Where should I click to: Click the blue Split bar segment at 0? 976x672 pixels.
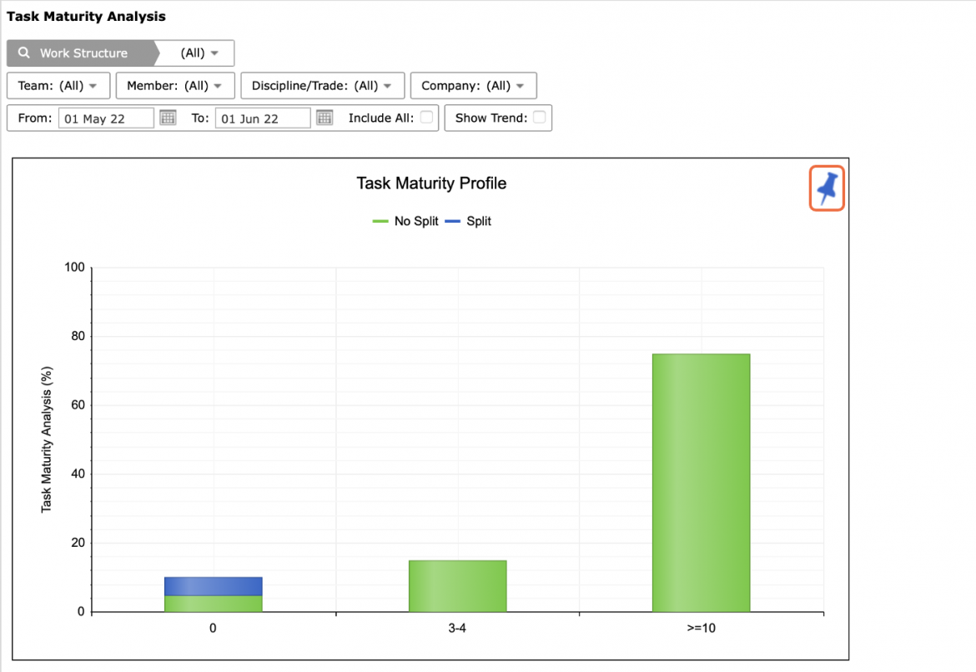tap(213, 586)
